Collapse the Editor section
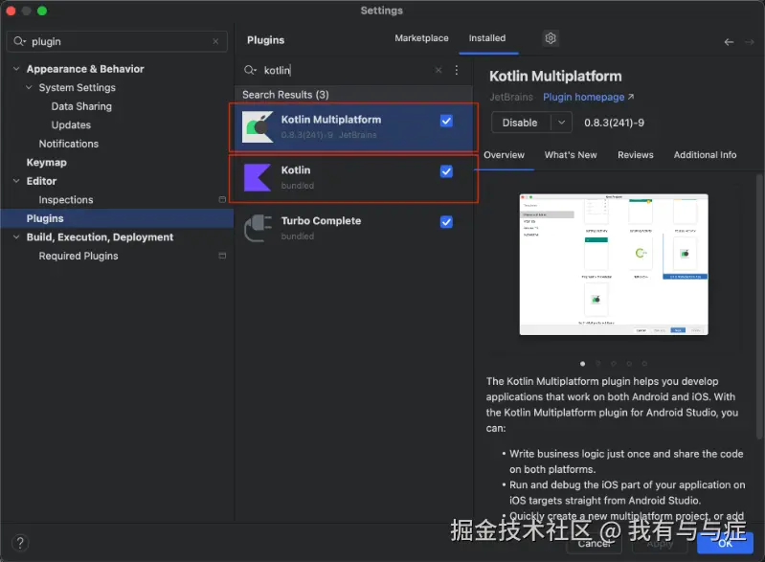The width and height of the screenshot is (765, 562). (x=16, y=181)
